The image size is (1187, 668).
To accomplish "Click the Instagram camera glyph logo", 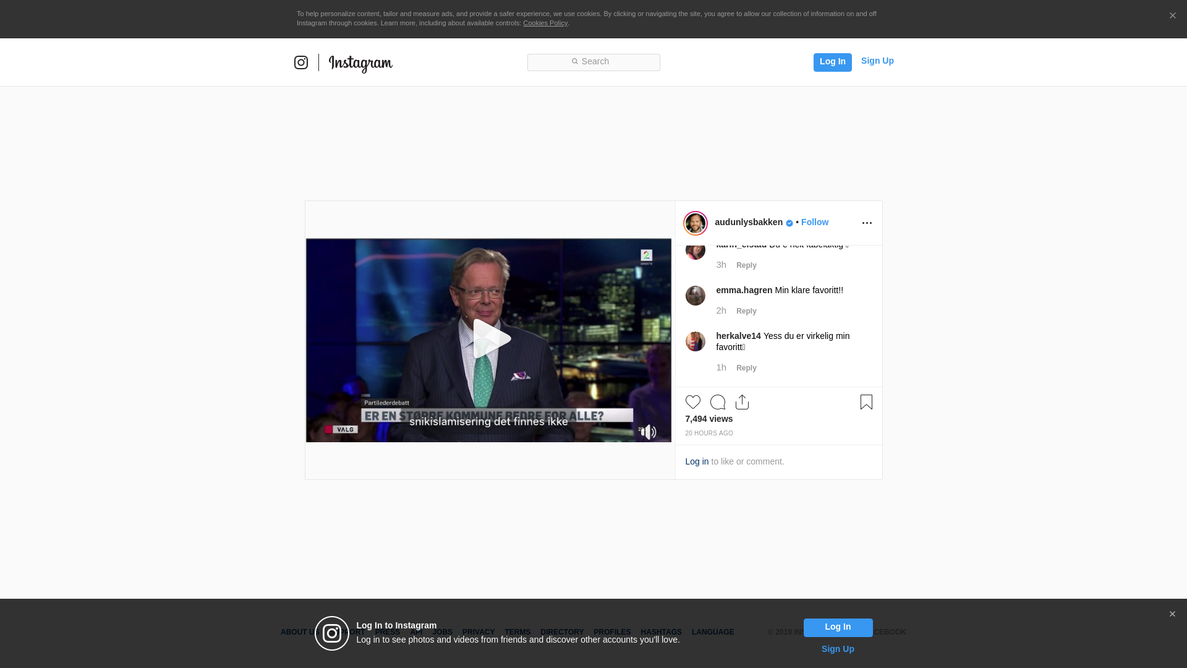I will (301, 62).
